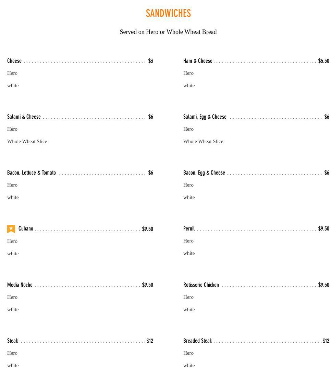Click the Steak sandwich title

coord(12,341)
